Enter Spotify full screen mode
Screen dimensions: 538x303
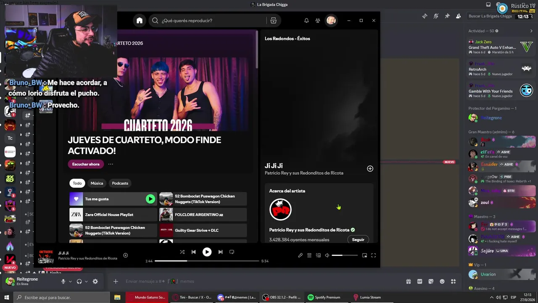373,255
